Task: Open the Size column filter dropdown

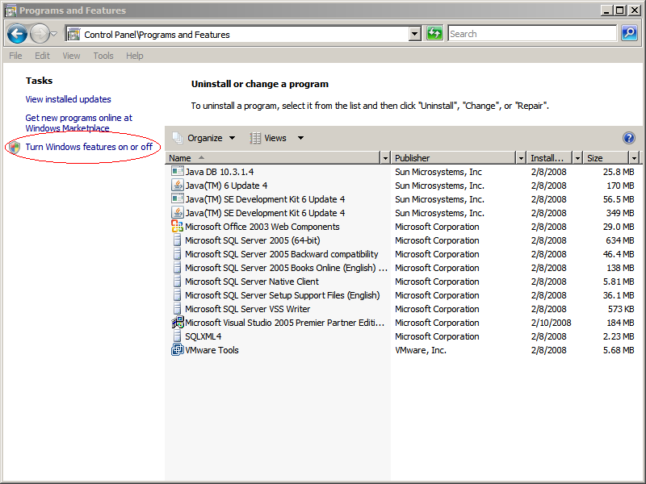Action: (635, 158)
